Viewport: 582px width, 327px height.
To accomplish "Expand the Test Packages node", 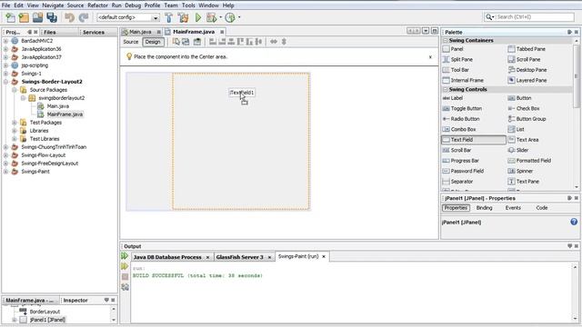I will tap(15, 123).
